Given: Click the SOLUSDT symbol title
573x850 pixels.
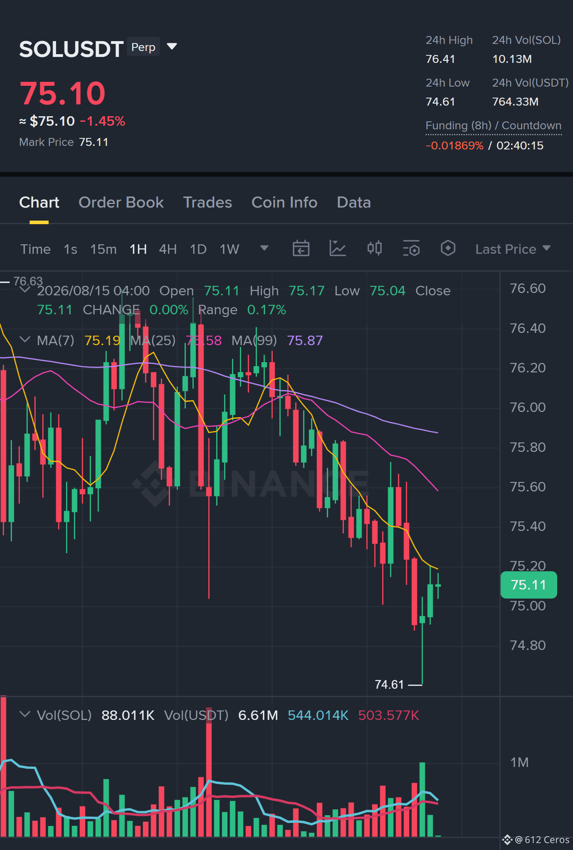Looking at the screenshot, I should [72, 49].
